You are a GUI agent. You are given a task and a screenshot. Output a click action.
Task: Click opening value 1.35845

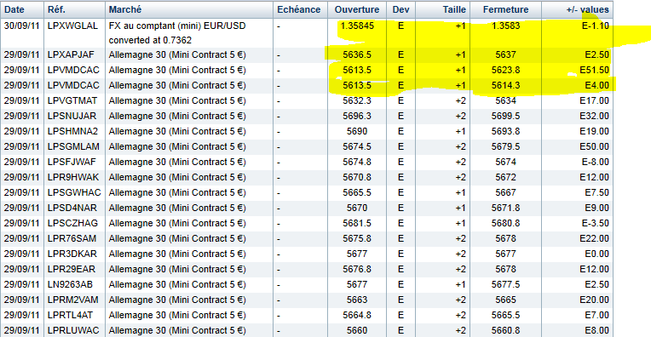pyautogui.click(x=357, y=26)
